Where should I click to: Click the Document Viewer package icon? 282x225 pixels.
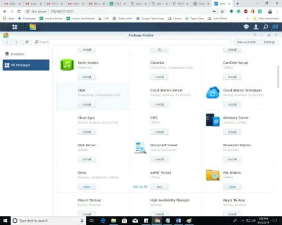(140, 148)
